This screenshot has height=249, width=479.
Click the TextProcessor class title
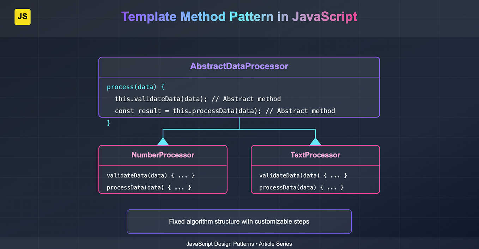(315, 155)
